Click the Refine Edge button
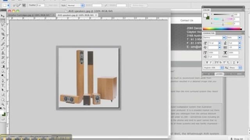250x140 pixels. click(139, 5)
